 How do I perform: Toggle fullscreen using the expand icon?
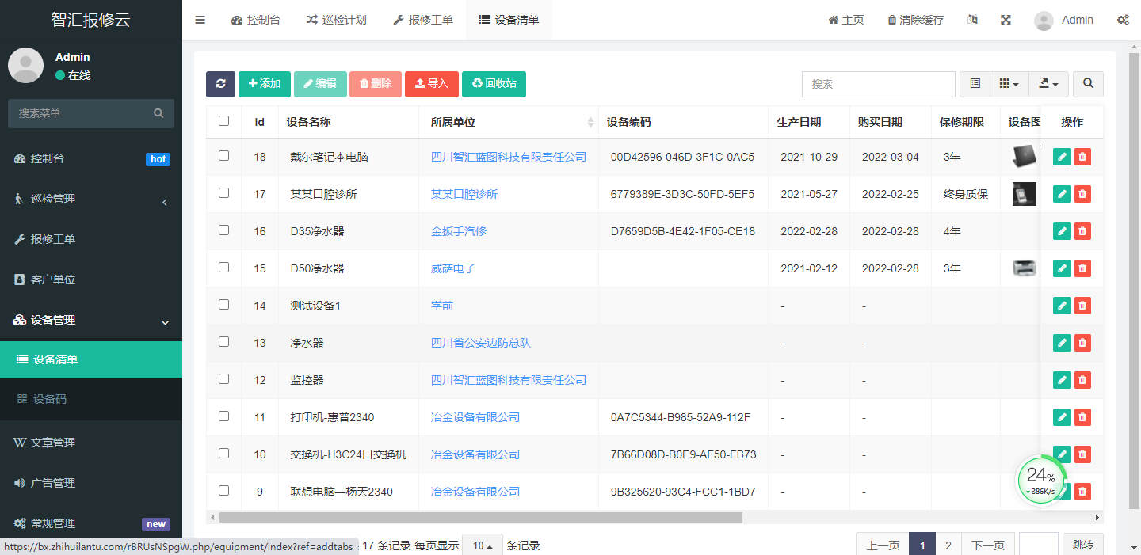coord(1006,20)
